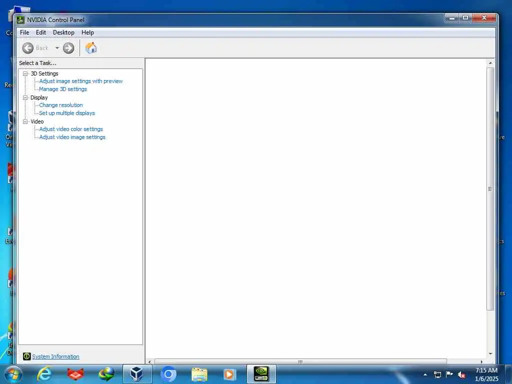
Task: Collapse the Display tree node
Action: click(25, 97)
